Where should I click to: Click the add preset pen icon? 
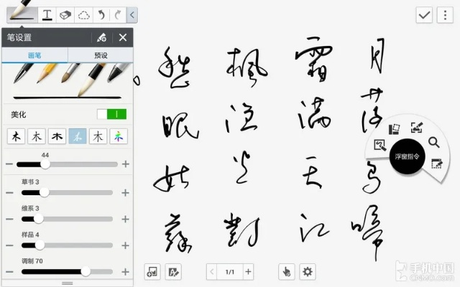coord(101,38)
